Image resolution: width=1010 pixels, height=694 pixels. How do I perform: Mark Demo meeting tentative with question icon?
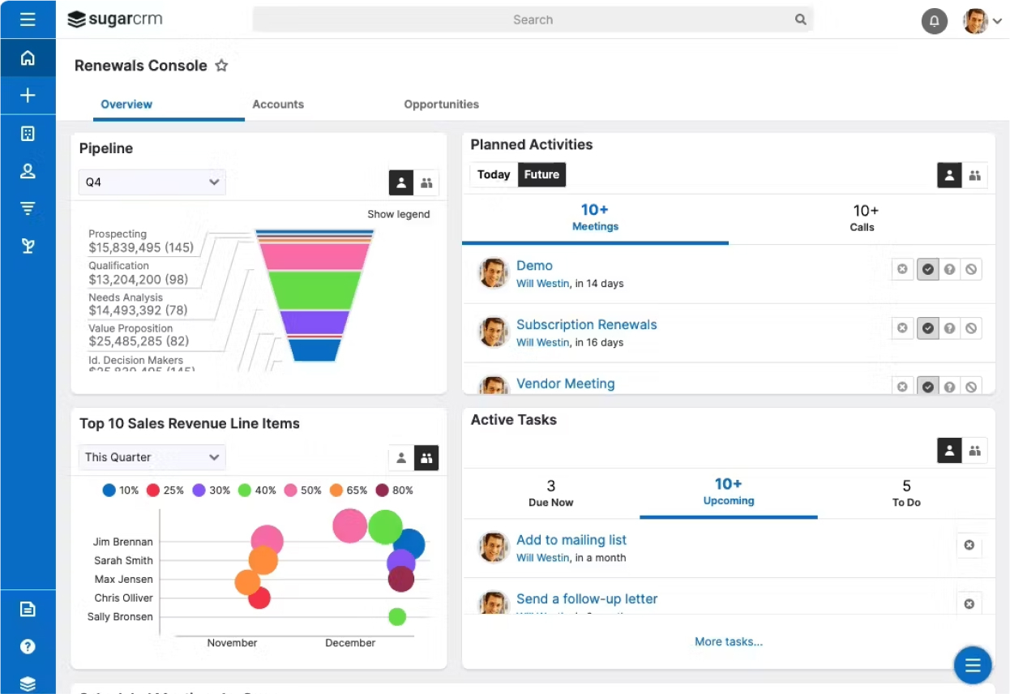(949, 269)
